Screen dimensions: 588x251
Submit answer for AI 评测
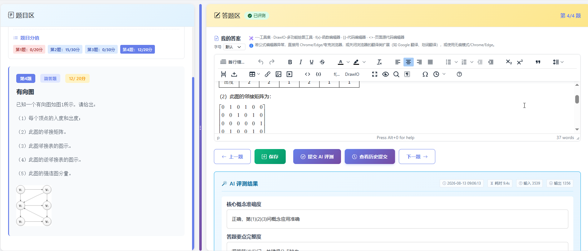[317, 157]
